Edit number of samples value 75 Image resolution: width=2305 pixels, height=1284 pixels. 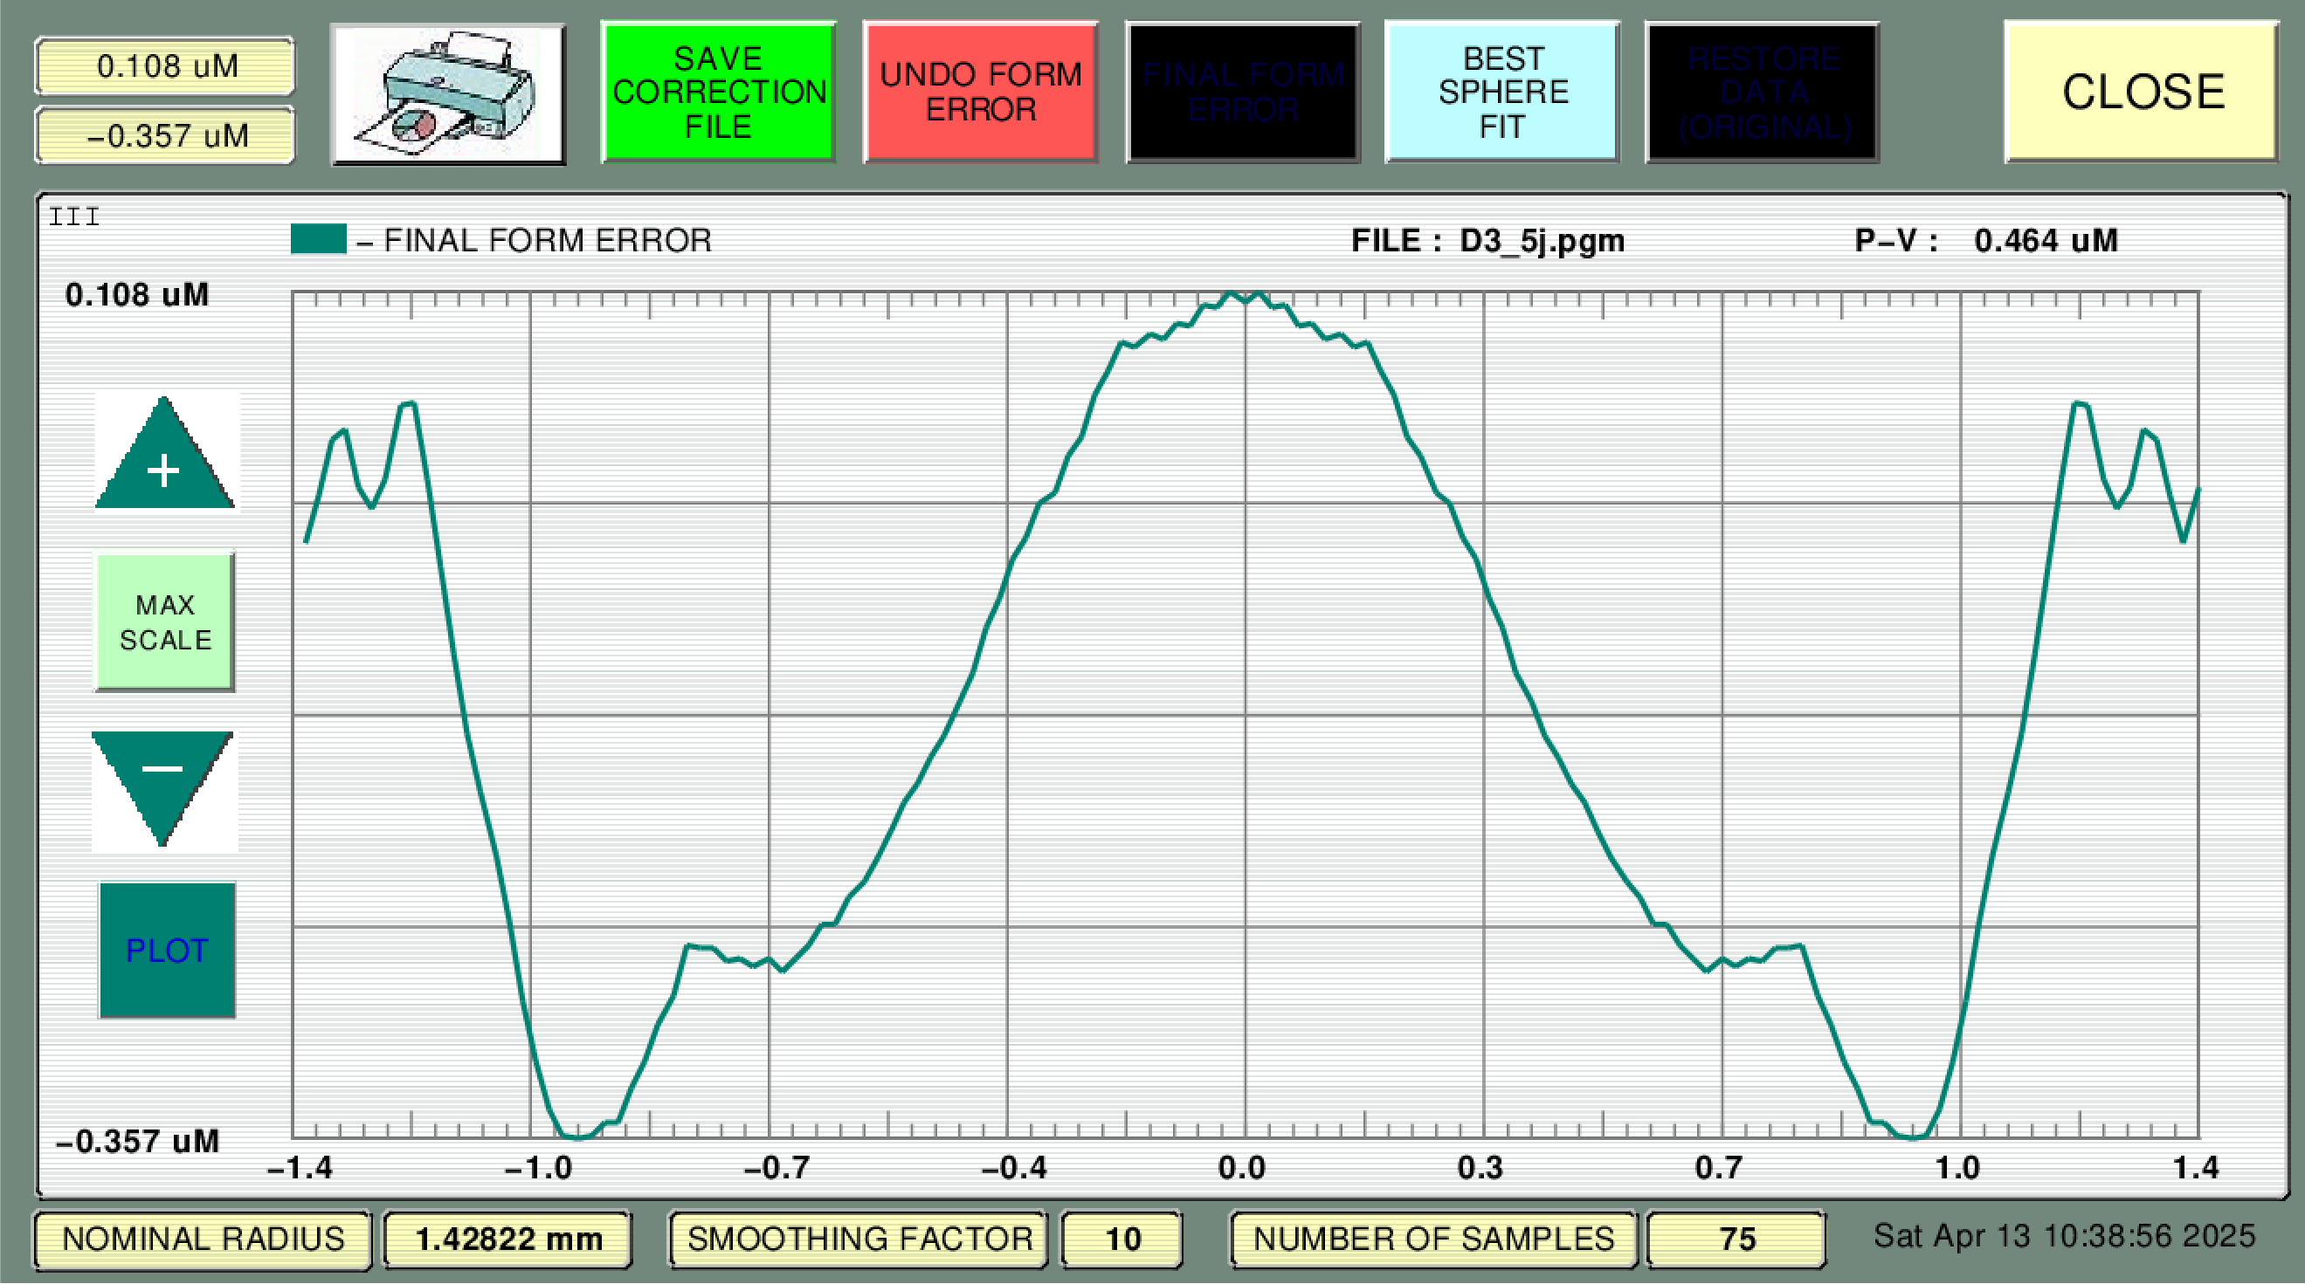pyautogui.click(x=1736, y=1239)
